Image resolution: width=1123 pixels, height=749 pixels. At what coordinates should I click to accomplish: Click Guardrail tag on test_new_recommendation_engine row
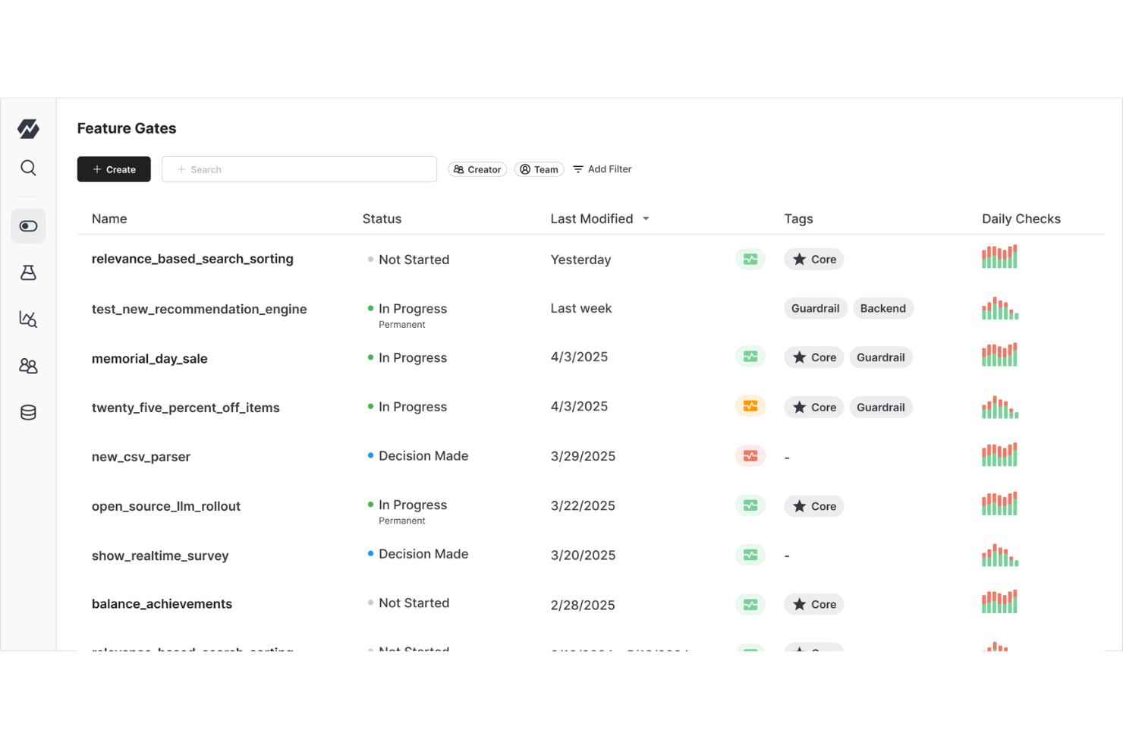point(816,308)
